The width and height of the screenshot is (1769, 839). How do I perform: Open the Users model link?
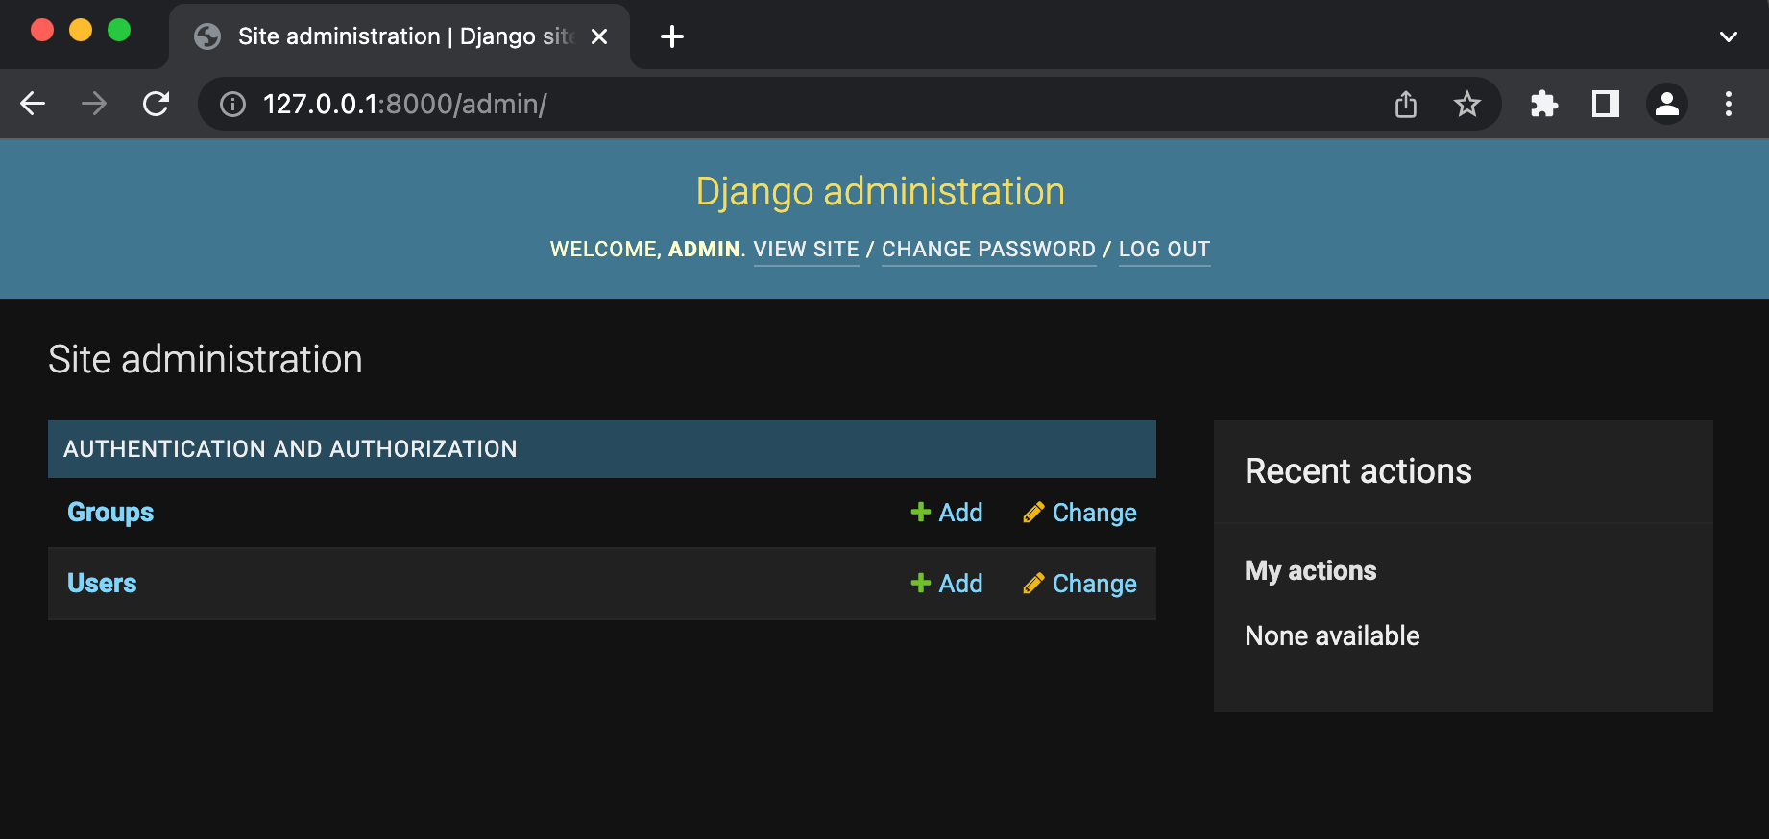click(102, 584)
